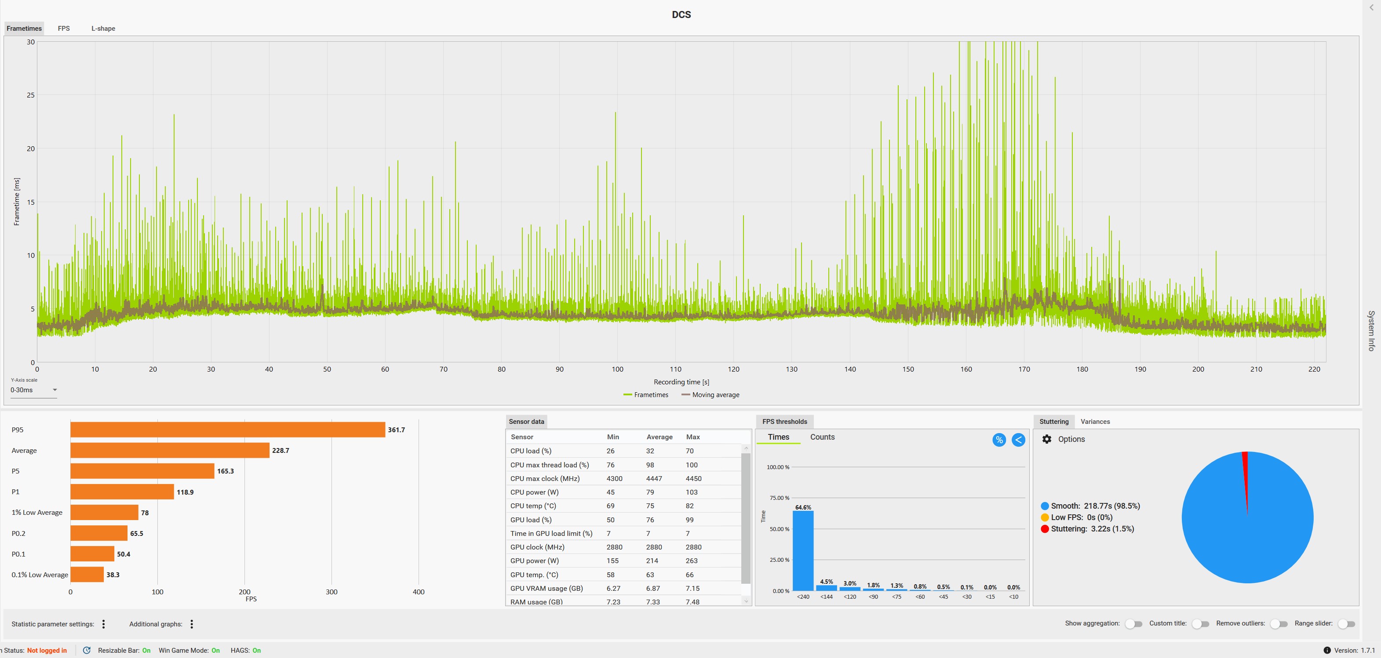Click collapse chevron at top right

[1372, 8]
